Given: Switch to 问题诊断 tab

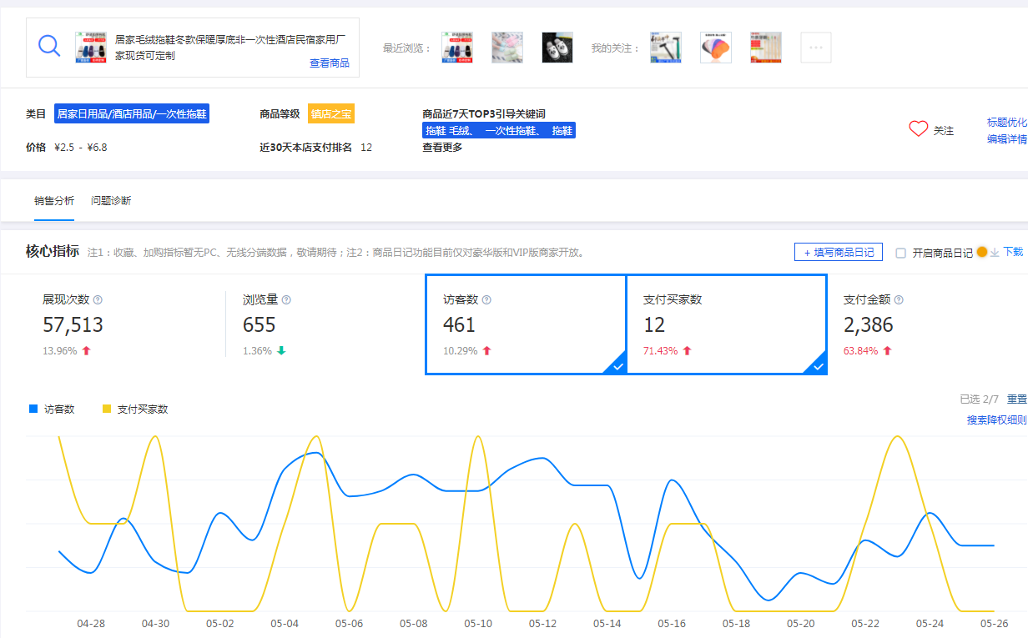Looking at the screenshot, I should (111, 201).
